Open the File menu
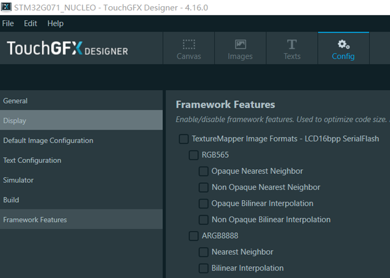This screenshot has height=278, width=390. click(x=8, y=23)
